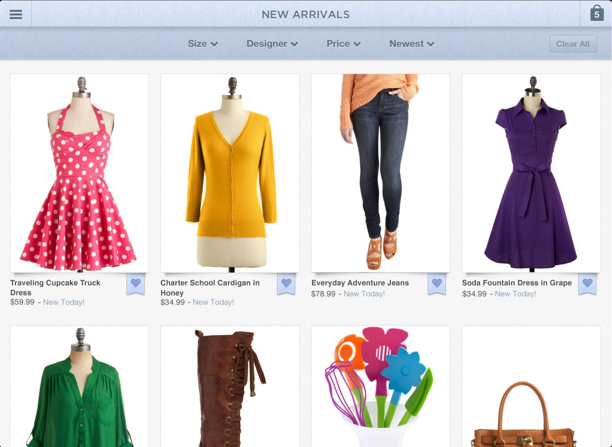The height and width of the screenshot is (447, 612).
Task: View the green blouse product
Action: [79, 387]
